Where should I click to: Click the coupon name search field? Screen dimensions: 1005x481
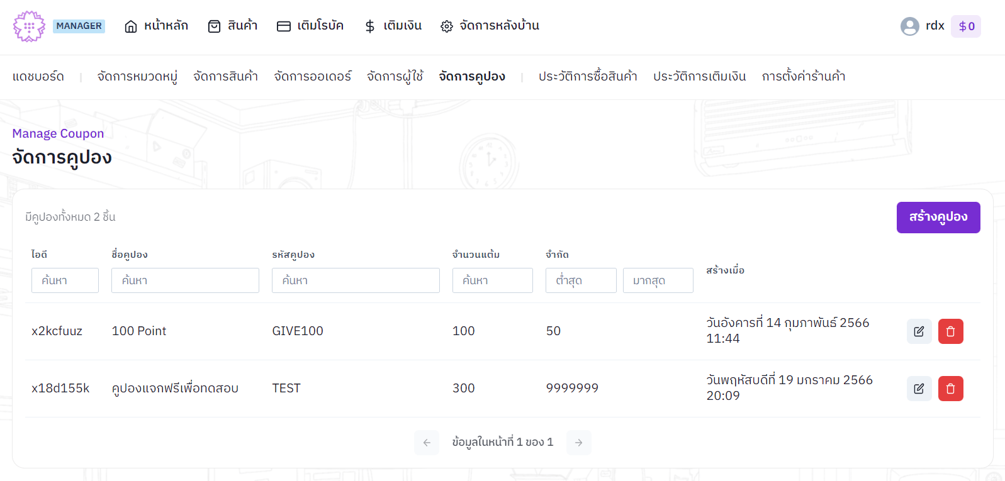tap(185, 280)
